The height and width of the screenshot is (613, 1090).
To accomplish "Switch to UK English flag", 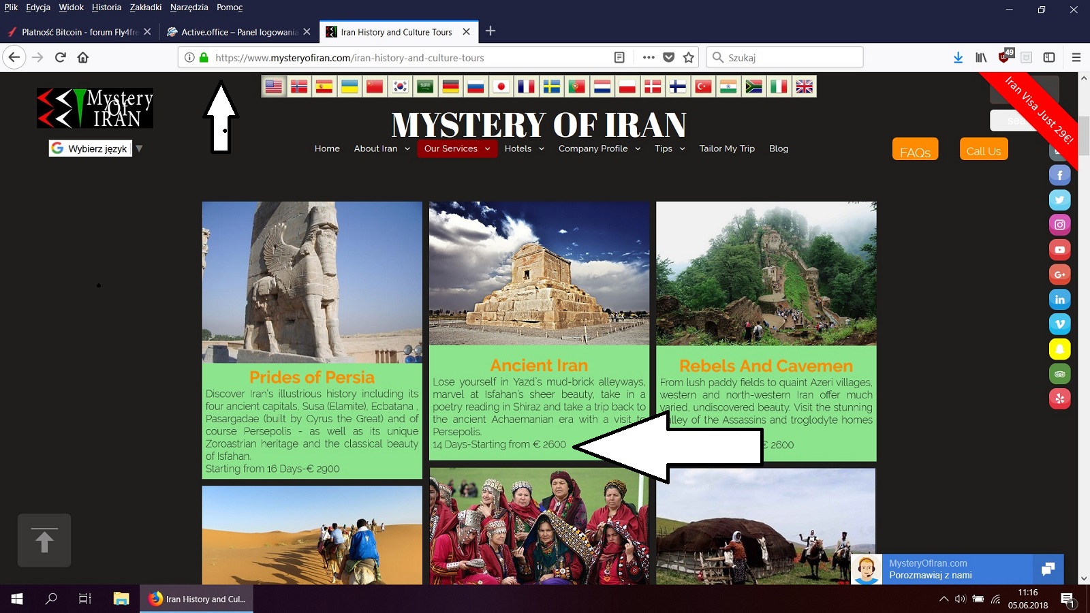I will pos(804,87).
